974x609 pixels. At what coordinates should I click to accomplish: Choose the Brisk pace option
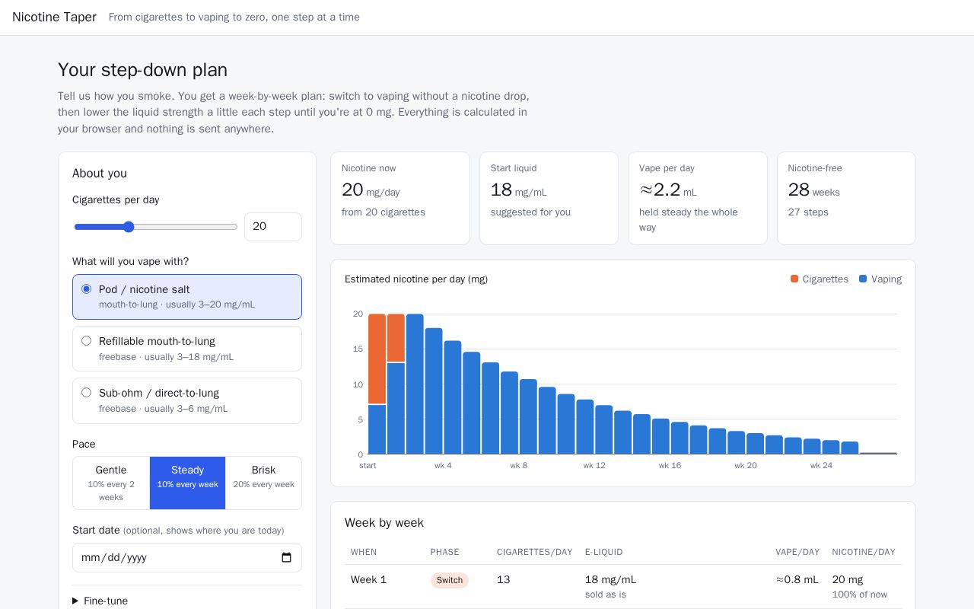tap(263, 483)
